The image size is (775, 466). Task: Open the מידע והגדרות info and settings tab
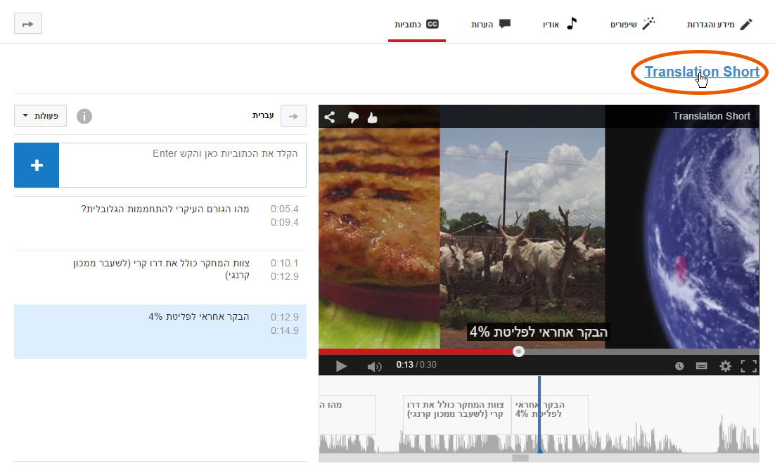(719, 24)
